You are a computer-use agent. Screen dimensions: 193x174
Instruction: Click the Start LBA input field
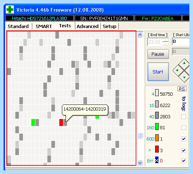pos(181,41)
